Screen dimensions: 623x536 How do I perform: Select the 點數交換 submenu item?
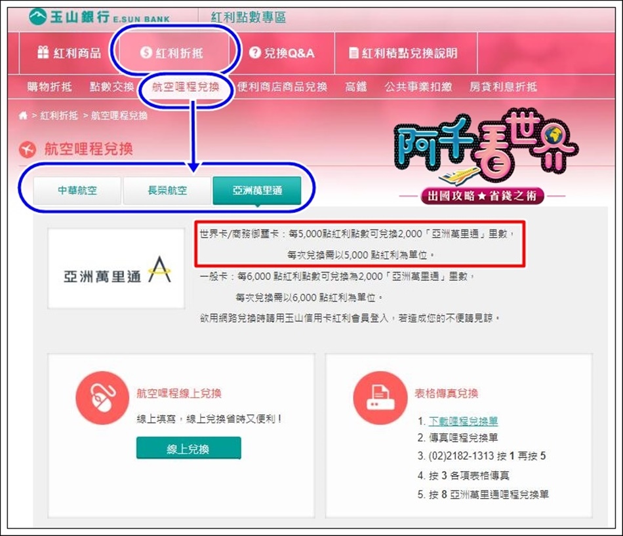pos(112,86)
